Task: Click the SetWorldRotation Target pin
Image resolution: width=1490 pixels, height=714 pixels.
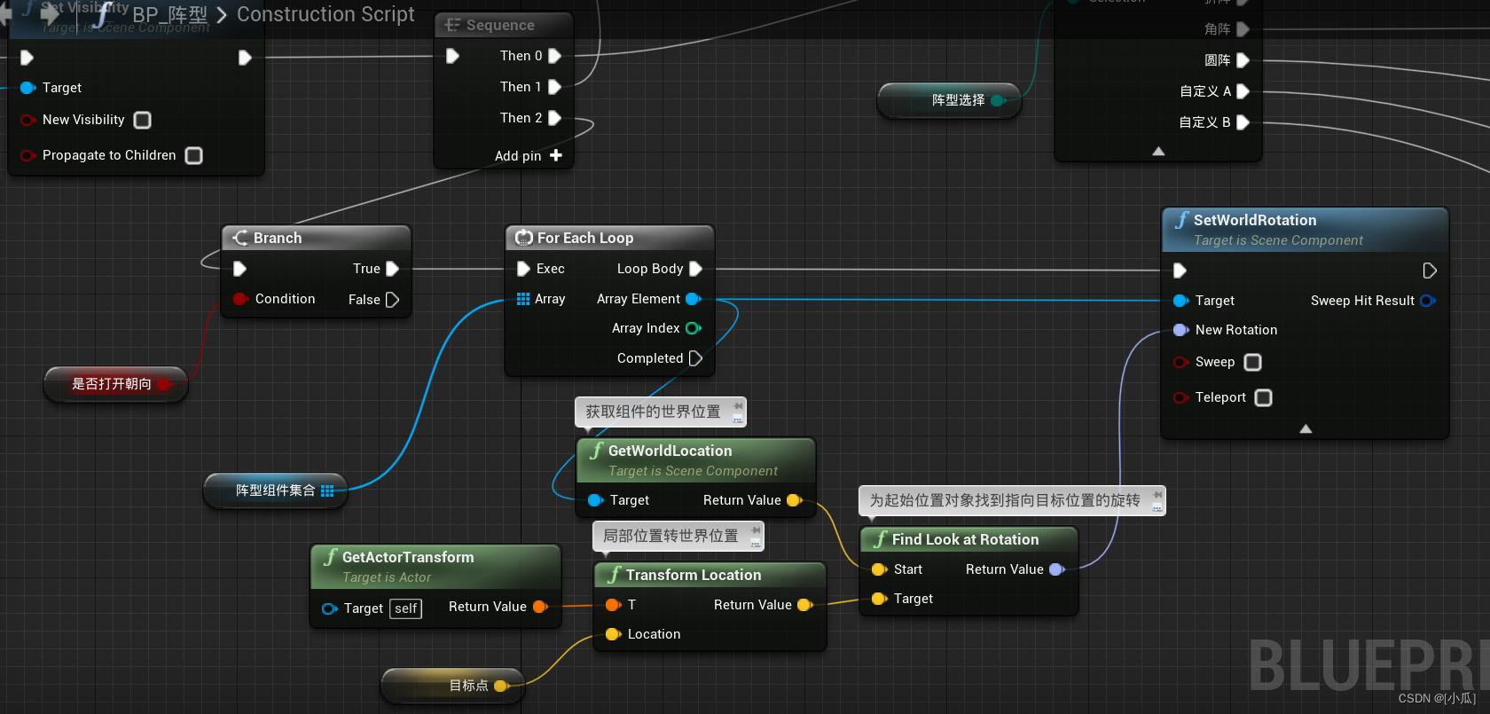Action: pos(1180,301)
